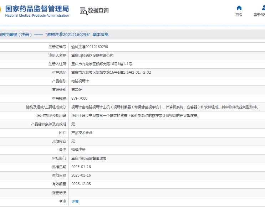Select approving department 重庆市药品监督管理局
This screenshot has width=265, height=209.
89,158
